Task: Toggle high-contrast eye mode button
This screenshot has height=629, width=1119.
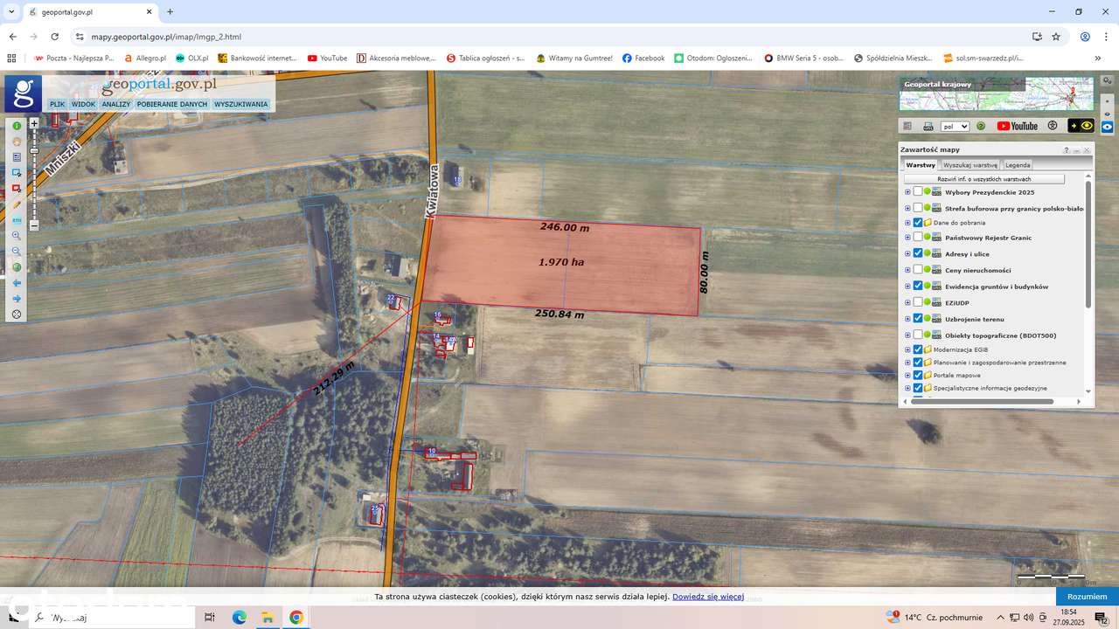Action: point(1081,126)
